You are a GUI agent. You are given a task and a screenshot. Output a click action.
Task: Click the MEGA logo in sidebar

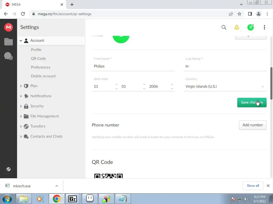pos(9,27)
